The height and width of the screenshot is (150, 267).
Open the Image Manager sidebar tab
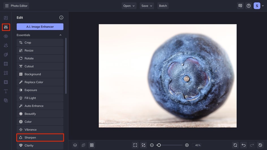coord(6,18)
